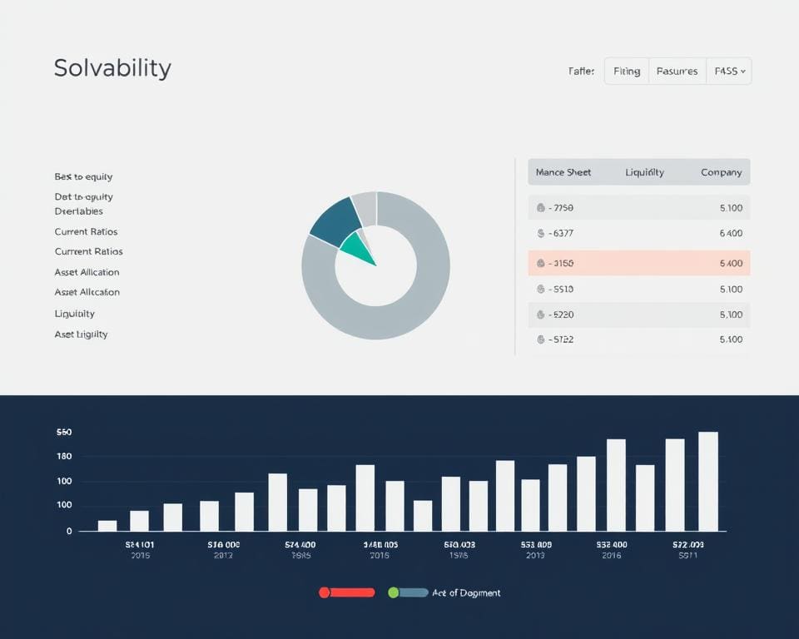
Task: Click the Liquidity column header
Action: 644,172
